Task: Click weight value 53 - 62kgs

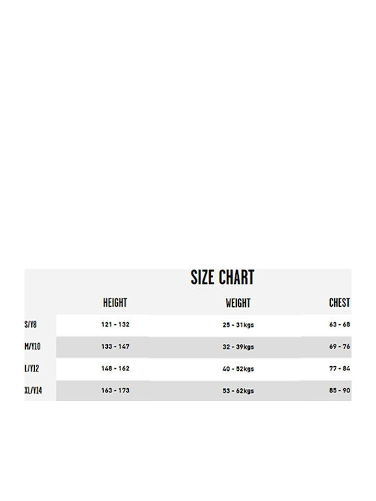Action: (238, 391)
